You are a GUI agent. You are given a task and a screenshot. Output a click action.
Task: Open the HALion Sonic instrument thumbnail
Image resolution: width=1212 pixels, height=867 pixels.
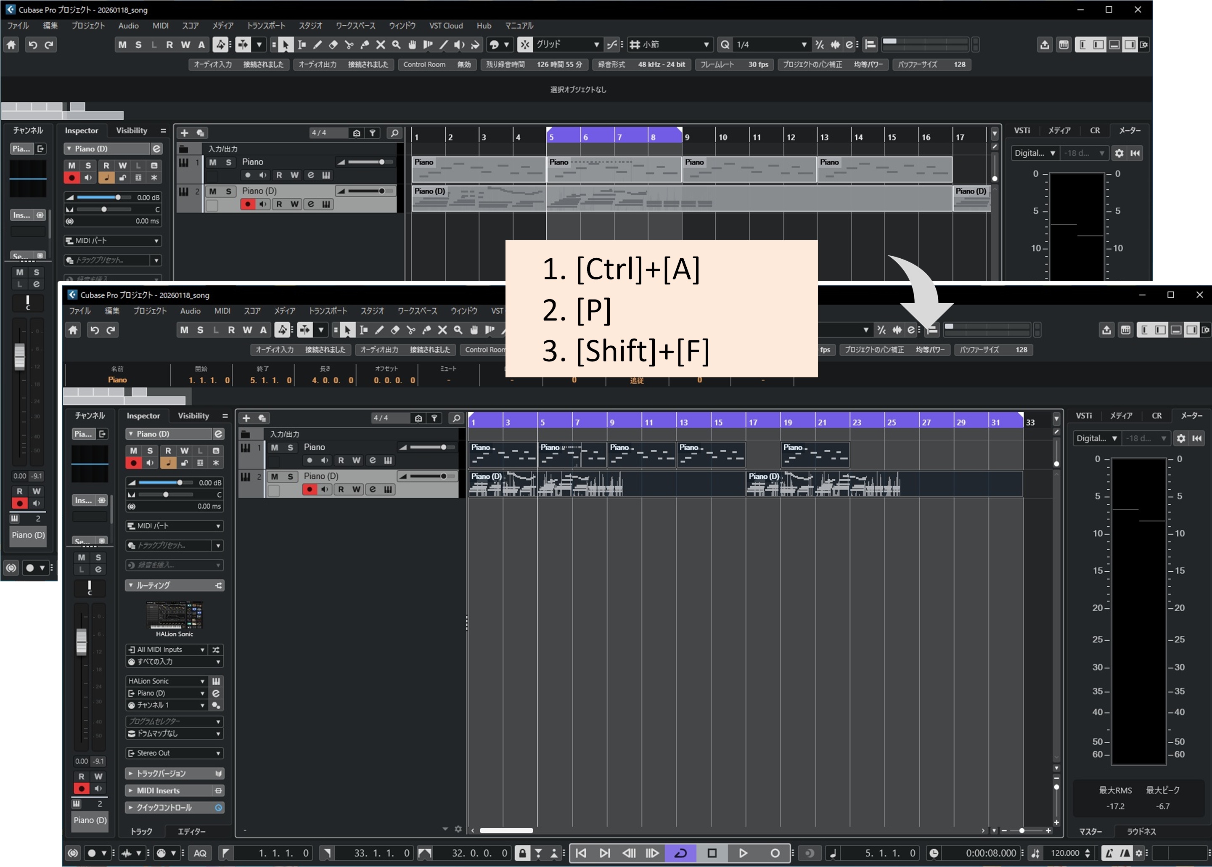click(x=175, y=615)
